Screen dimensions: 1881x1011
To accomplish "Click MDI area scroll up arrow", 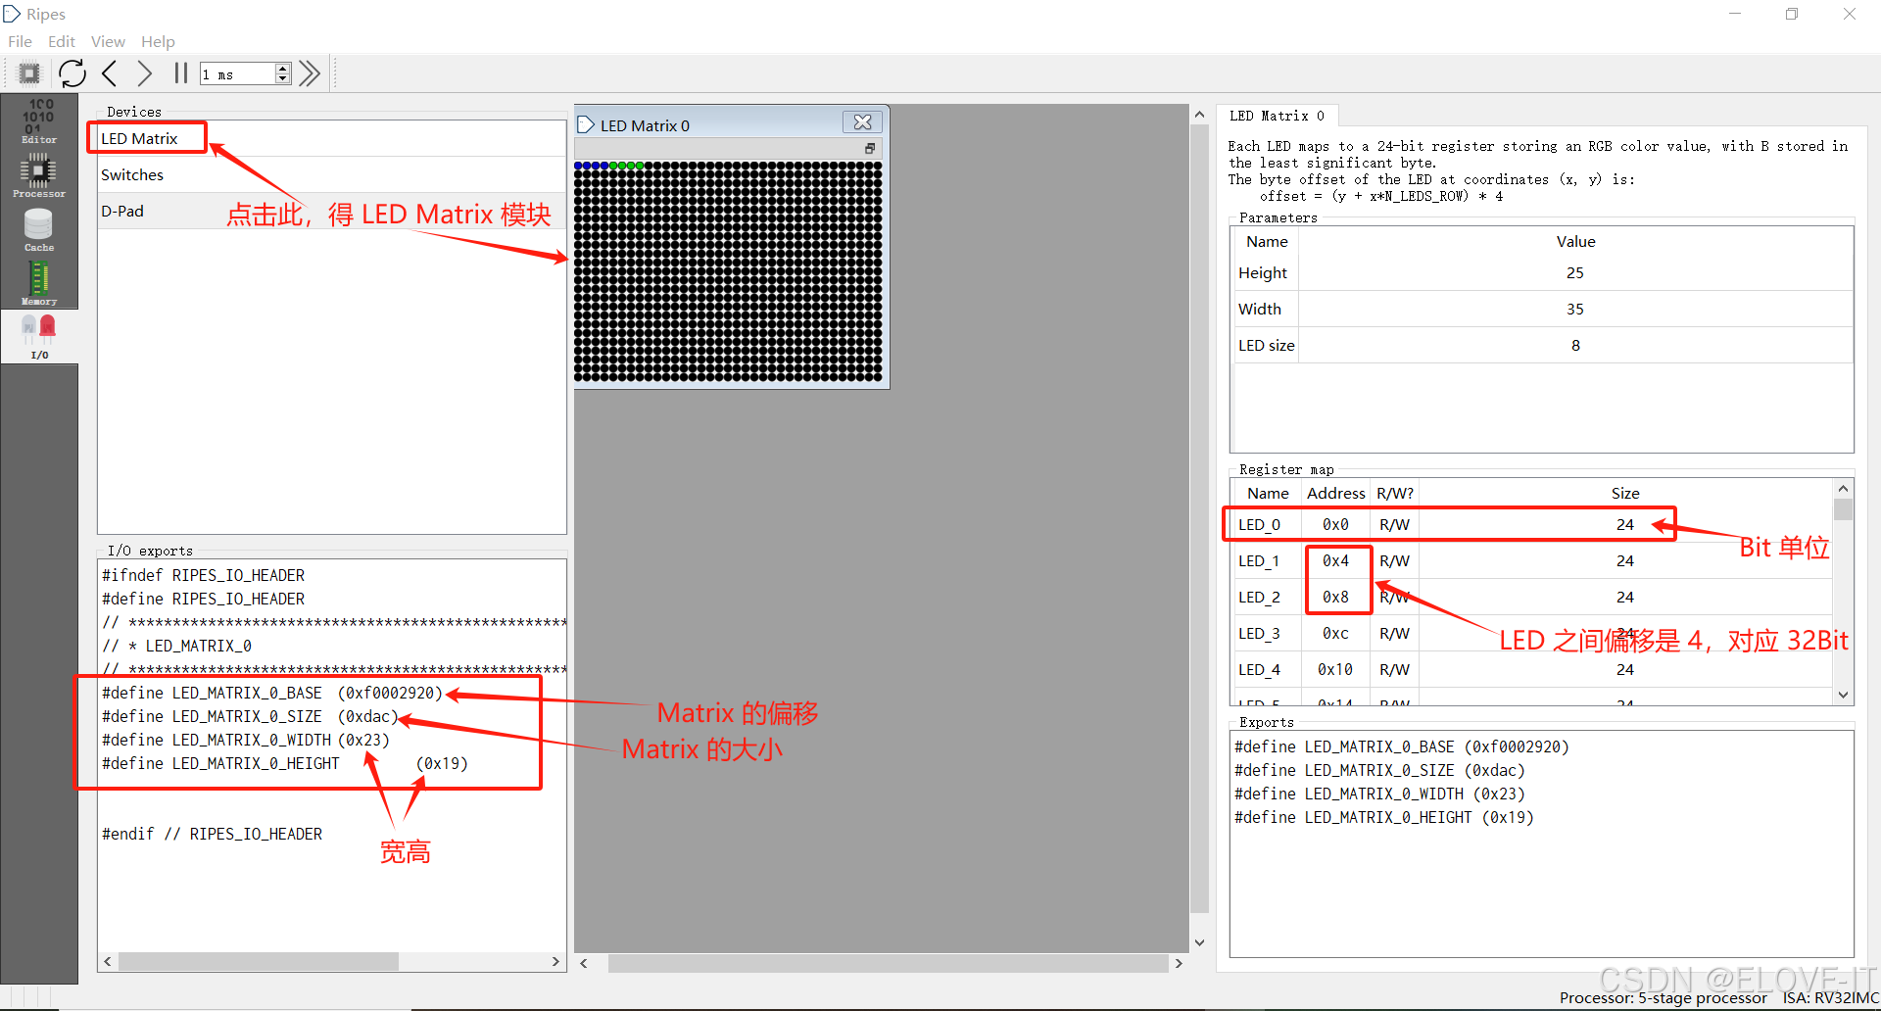I will [1199, 115].
